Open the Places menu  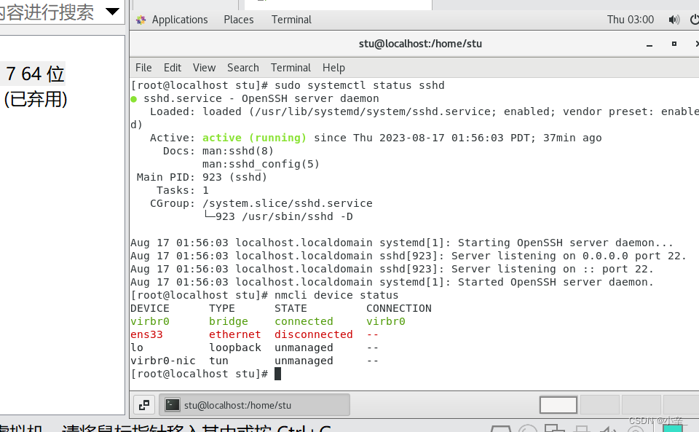coord(238,20)
